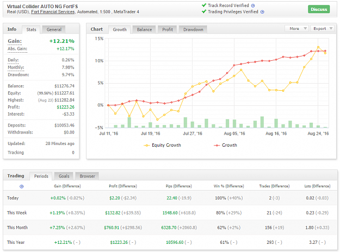Click the Track Record Verified help icon

[x=253, y=6]
